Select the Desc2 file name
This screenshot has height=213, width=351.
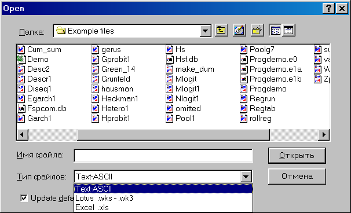38,69
